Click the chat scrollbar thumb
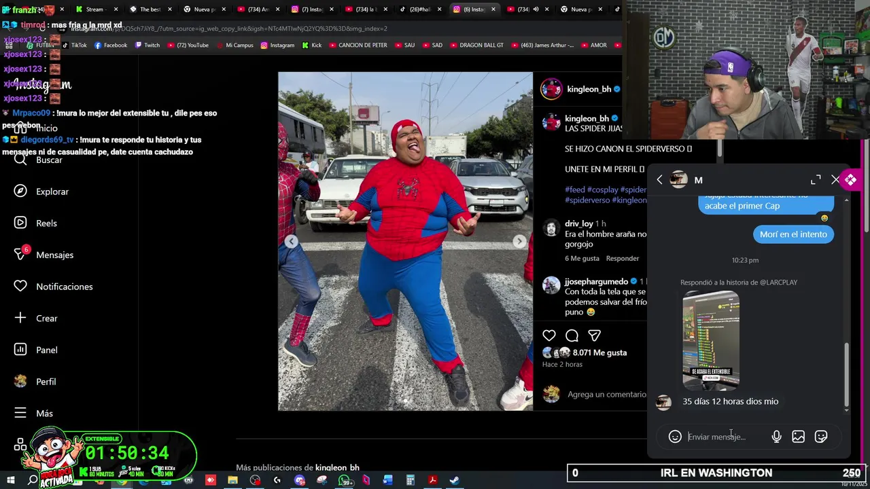Image resolution: width=870 pixels, height=489 pixels. click(846, 374)
